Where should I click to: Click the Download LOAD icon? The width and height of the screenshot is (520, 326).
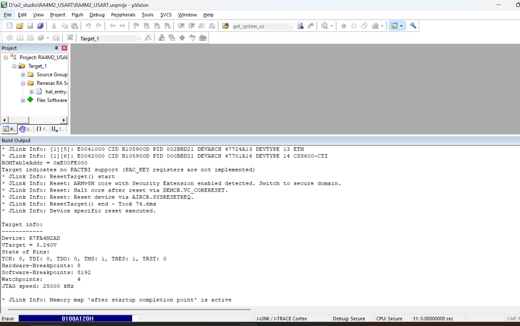[x=70, y=38]
